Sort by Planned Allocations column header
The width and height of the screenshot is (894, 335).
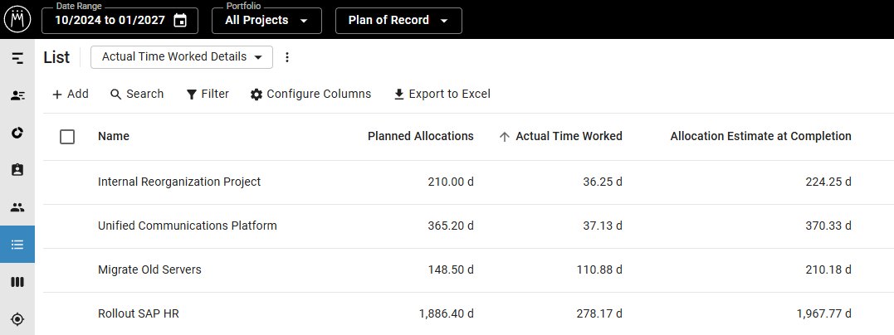tap(421, 136)
